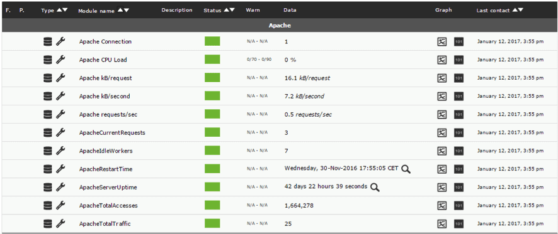
Task: View raw data (101) for Apache CPU Load
Action: coord(458,60)
